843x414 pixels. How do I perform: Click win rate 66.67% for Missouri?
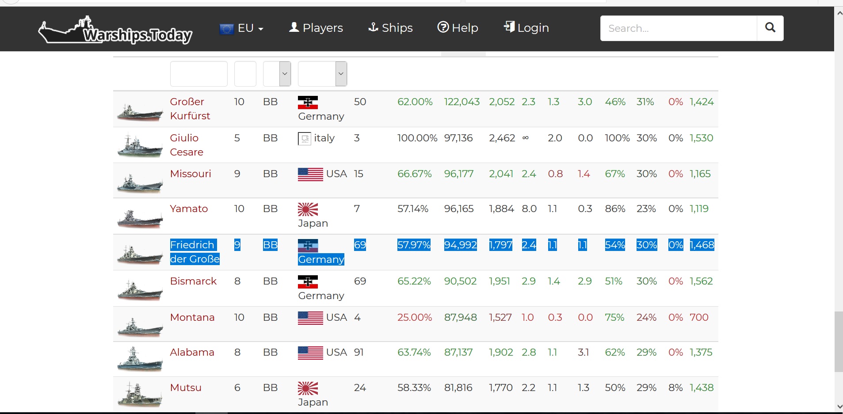pyautogui.click(x=414, y=174)
